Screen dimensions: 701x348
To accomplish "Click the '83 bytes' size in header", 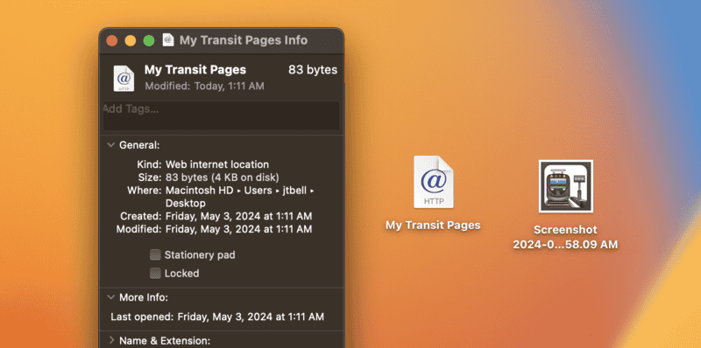I will click(x=313, y=70).
